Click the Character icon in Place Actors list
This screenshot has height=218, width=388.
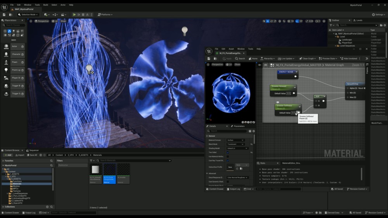(6, 54)
